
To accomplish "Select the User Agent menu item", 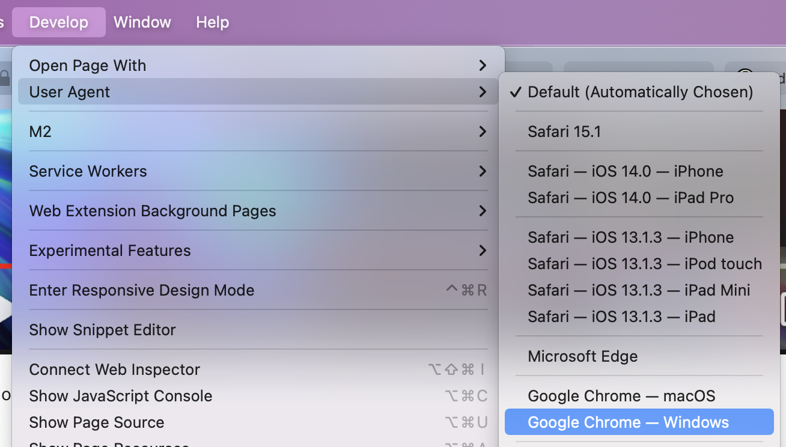I will click(x=258, y=92).
